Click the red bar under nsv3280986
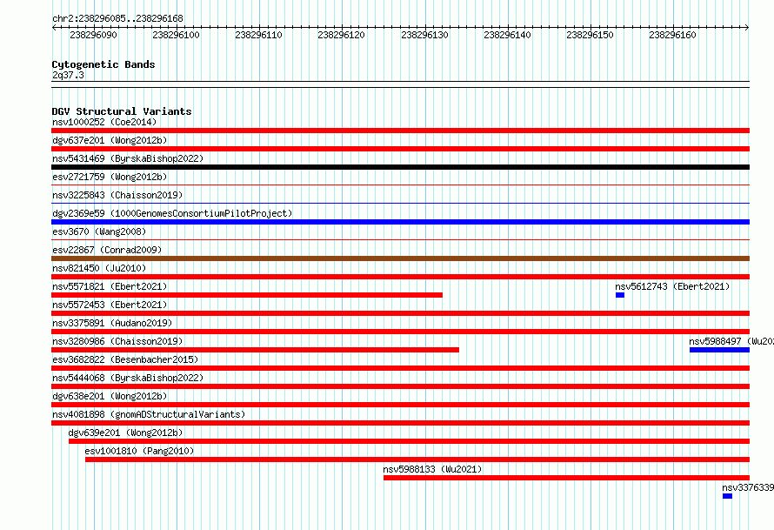Screen dimensions: 774x530 coord(255,350)
